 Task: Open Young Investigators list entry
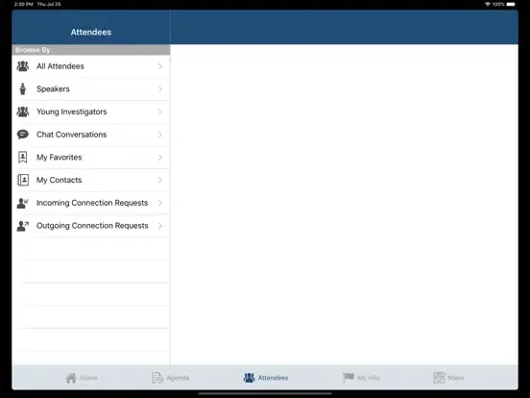tap(91, 112)
